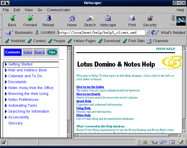Open the View menu
This screenshot has height=148, width=187.
[x=29, y=10]
